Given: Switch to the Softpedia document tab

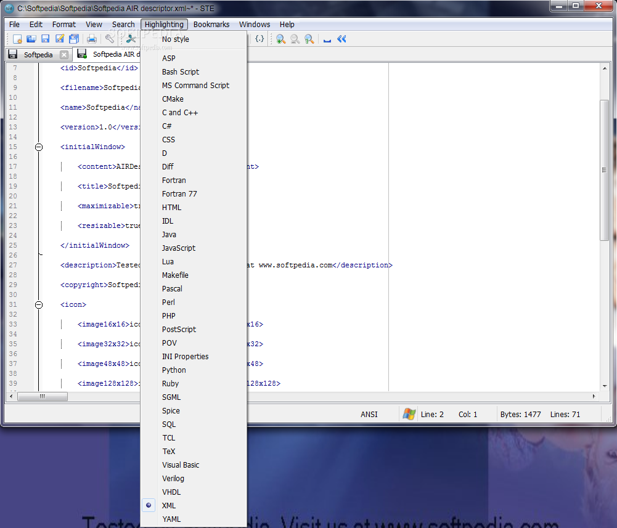Looking at the screenshot, I should (x=38, y=55).
